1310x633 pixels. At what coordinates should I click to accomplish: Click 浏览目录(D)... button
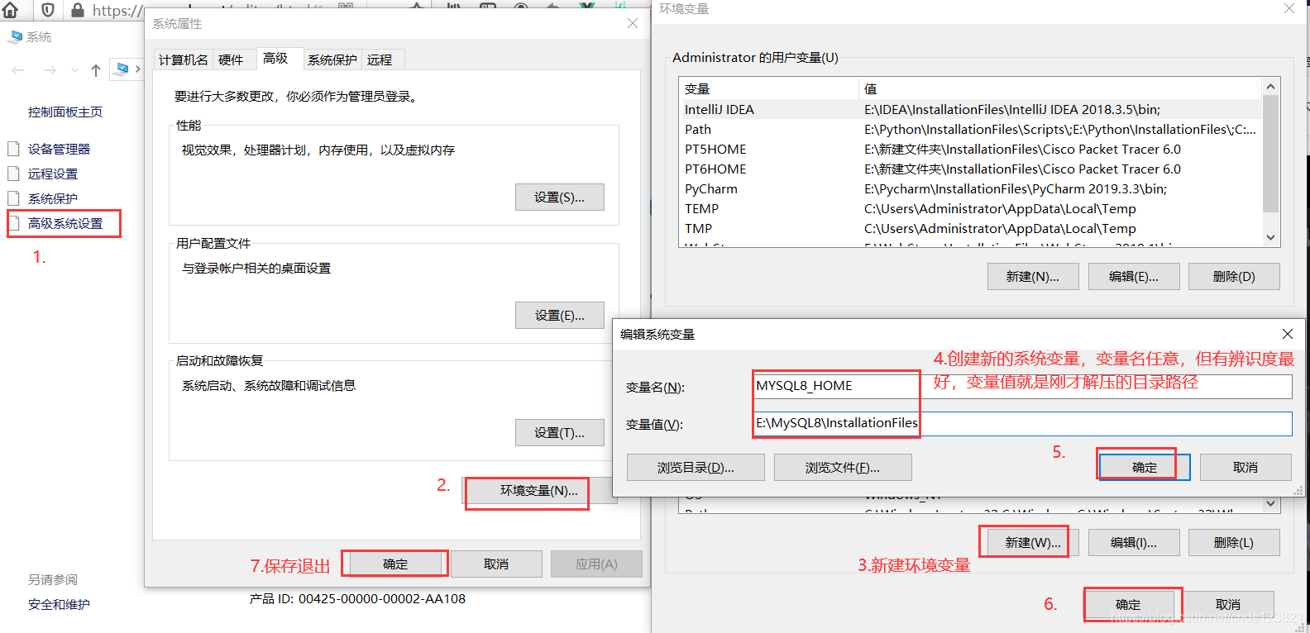(x=696, y=467)
